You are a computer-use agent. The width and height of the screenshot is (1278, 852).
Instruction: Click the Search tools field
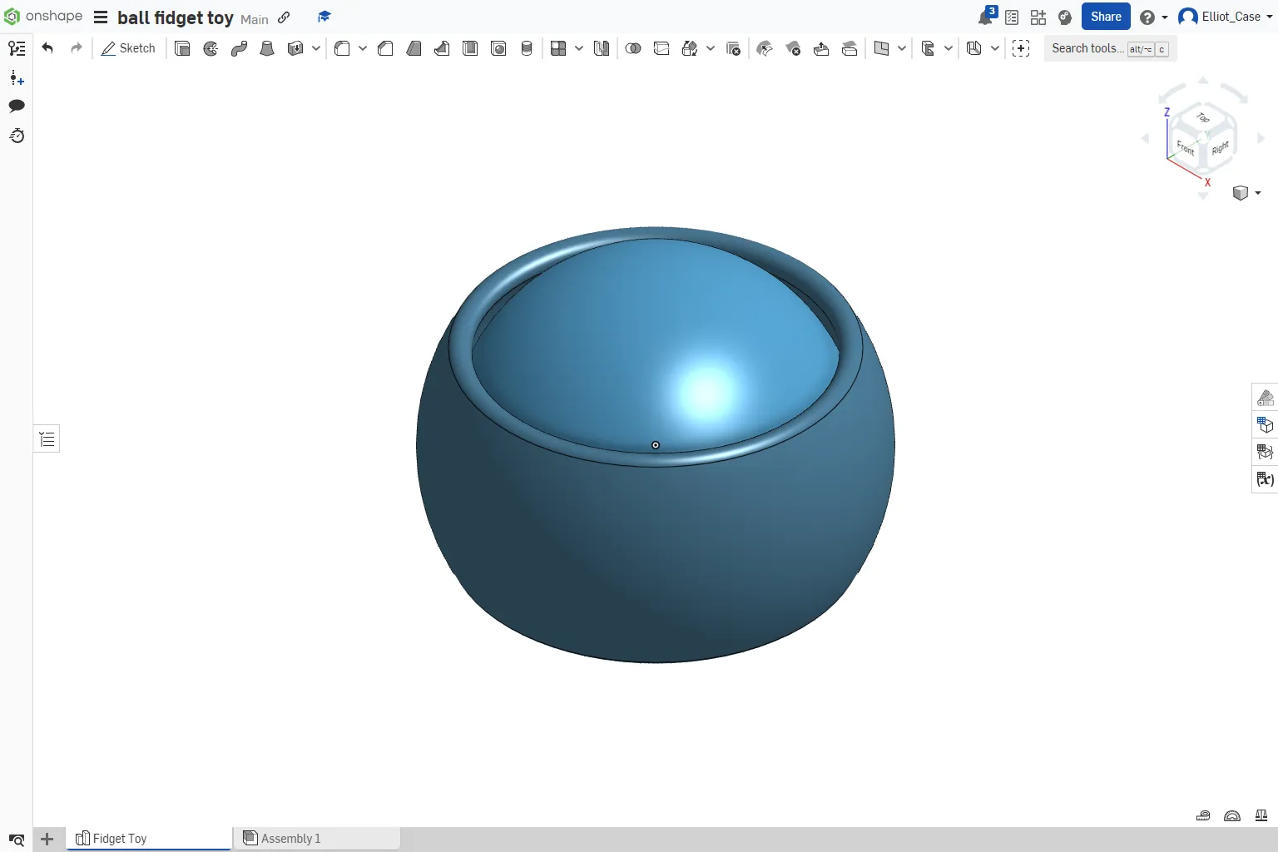(x=1110, y=48)
